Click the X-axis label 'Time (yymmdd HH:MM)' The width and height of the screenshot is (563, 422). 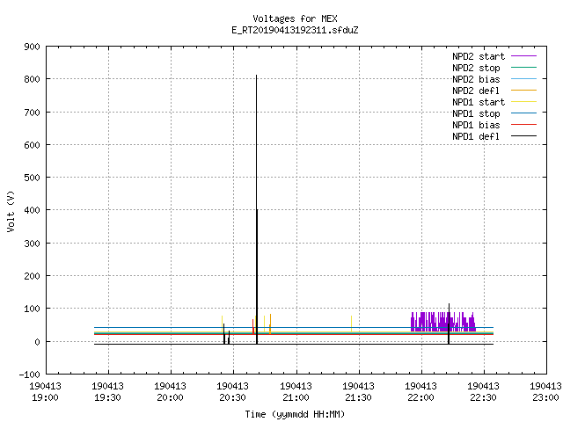[x=295, y=414]
